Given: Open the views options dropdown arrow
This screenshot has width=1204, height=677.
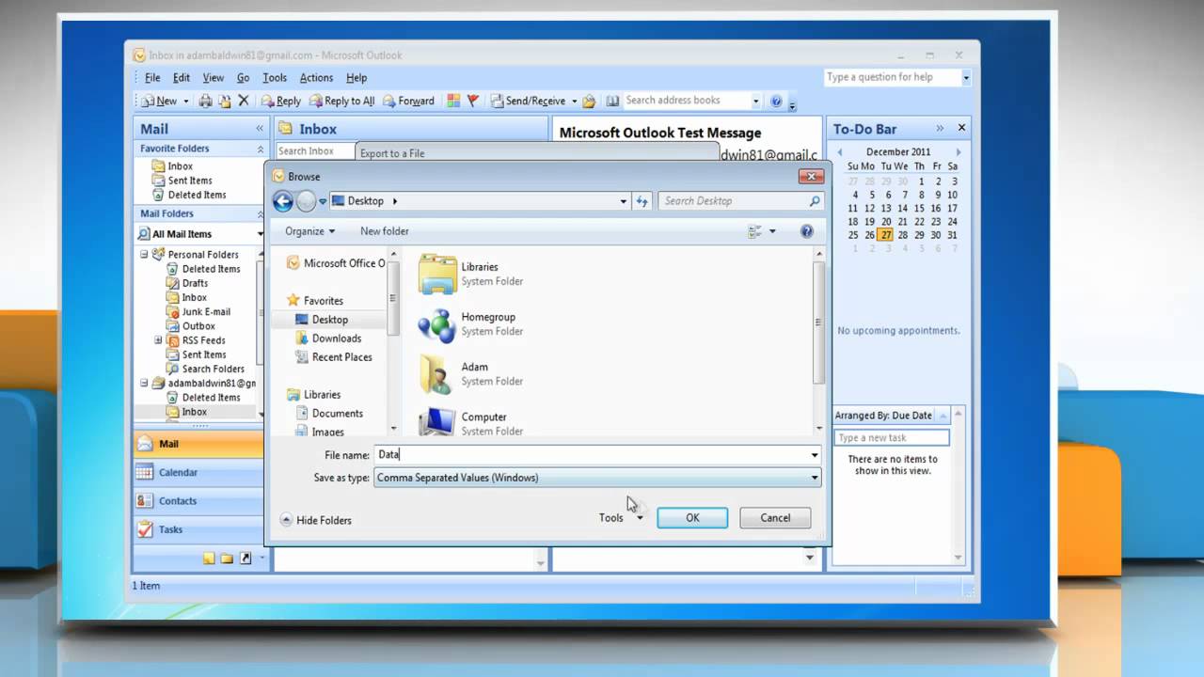Looking at the screenshot, I should click(772, 230).
